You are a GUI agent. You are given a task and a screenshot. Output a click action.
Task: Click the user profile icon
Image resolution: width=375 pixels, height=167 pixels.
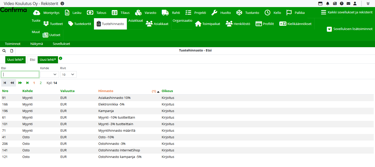355,4
